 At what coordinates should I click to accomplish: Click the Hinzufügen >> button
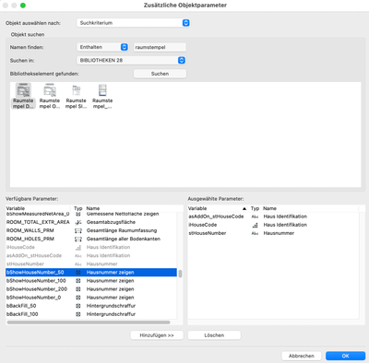pos(157,335)
